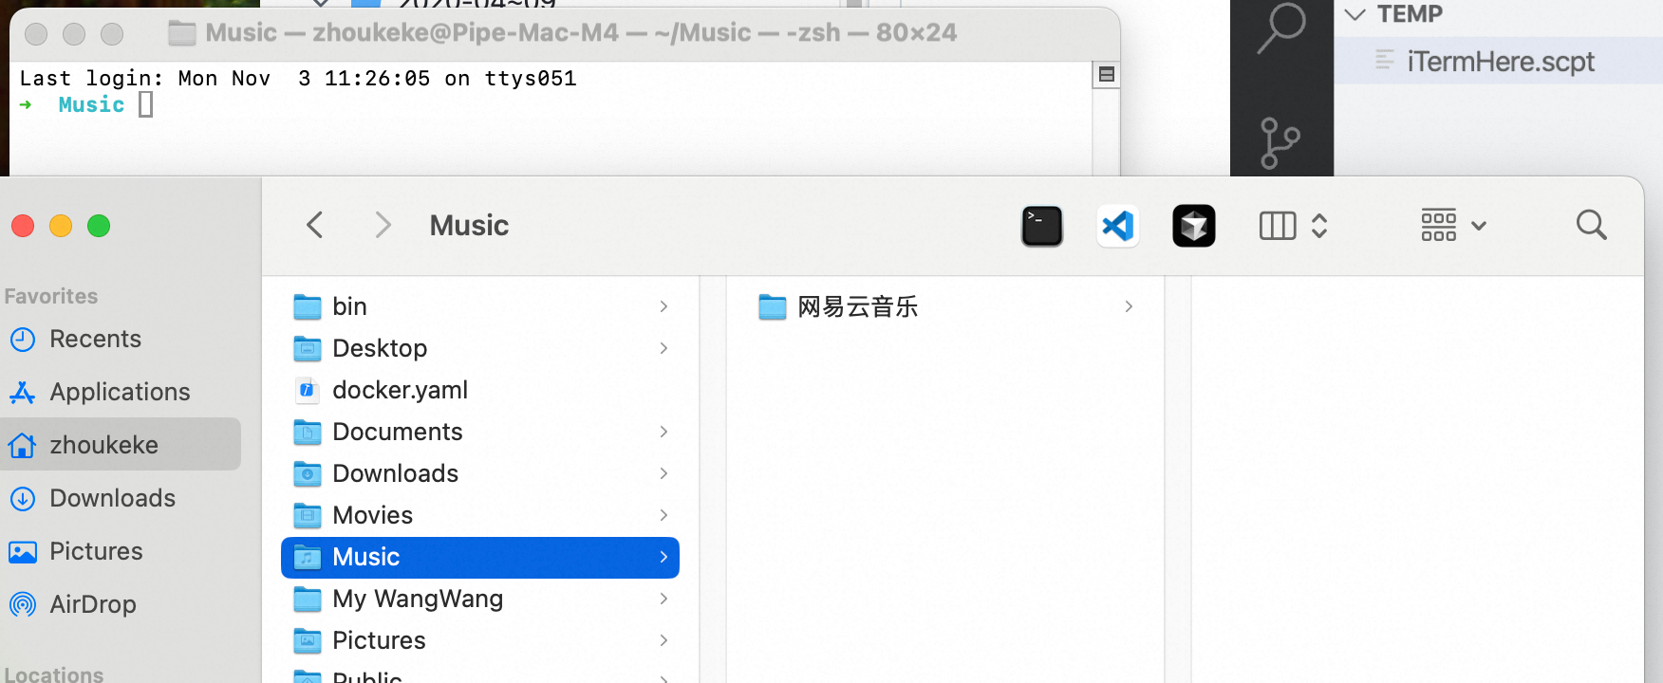
Task: Select AirDrop in Finder sidebar
Action: coord(92,604)
